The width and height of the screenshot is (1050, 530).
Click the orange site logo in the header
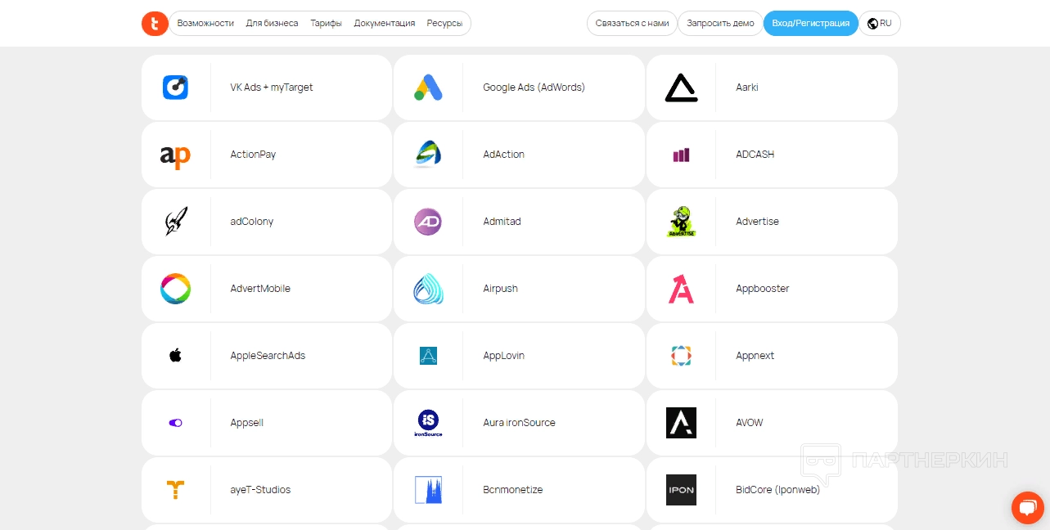point(155,23)
